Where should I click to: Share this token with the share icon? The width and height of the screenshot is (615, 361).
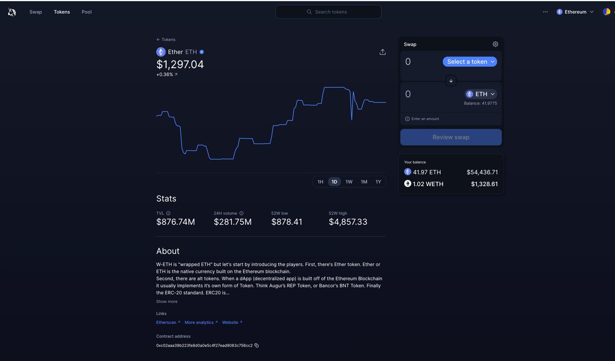(x=382, y=52)
